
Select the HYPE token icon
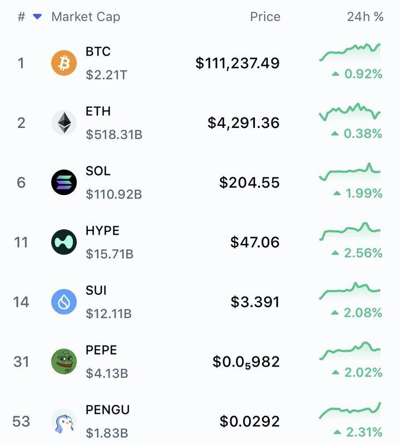click(x=64, y=242)
